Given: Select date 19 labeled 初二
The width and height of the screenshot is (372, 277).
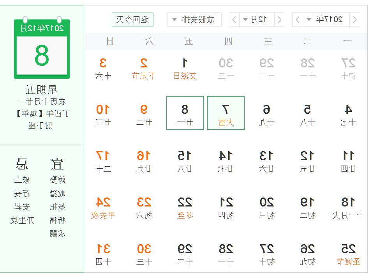Looking at the screenshot, I should pyautogui.click(x=307, y=208).
